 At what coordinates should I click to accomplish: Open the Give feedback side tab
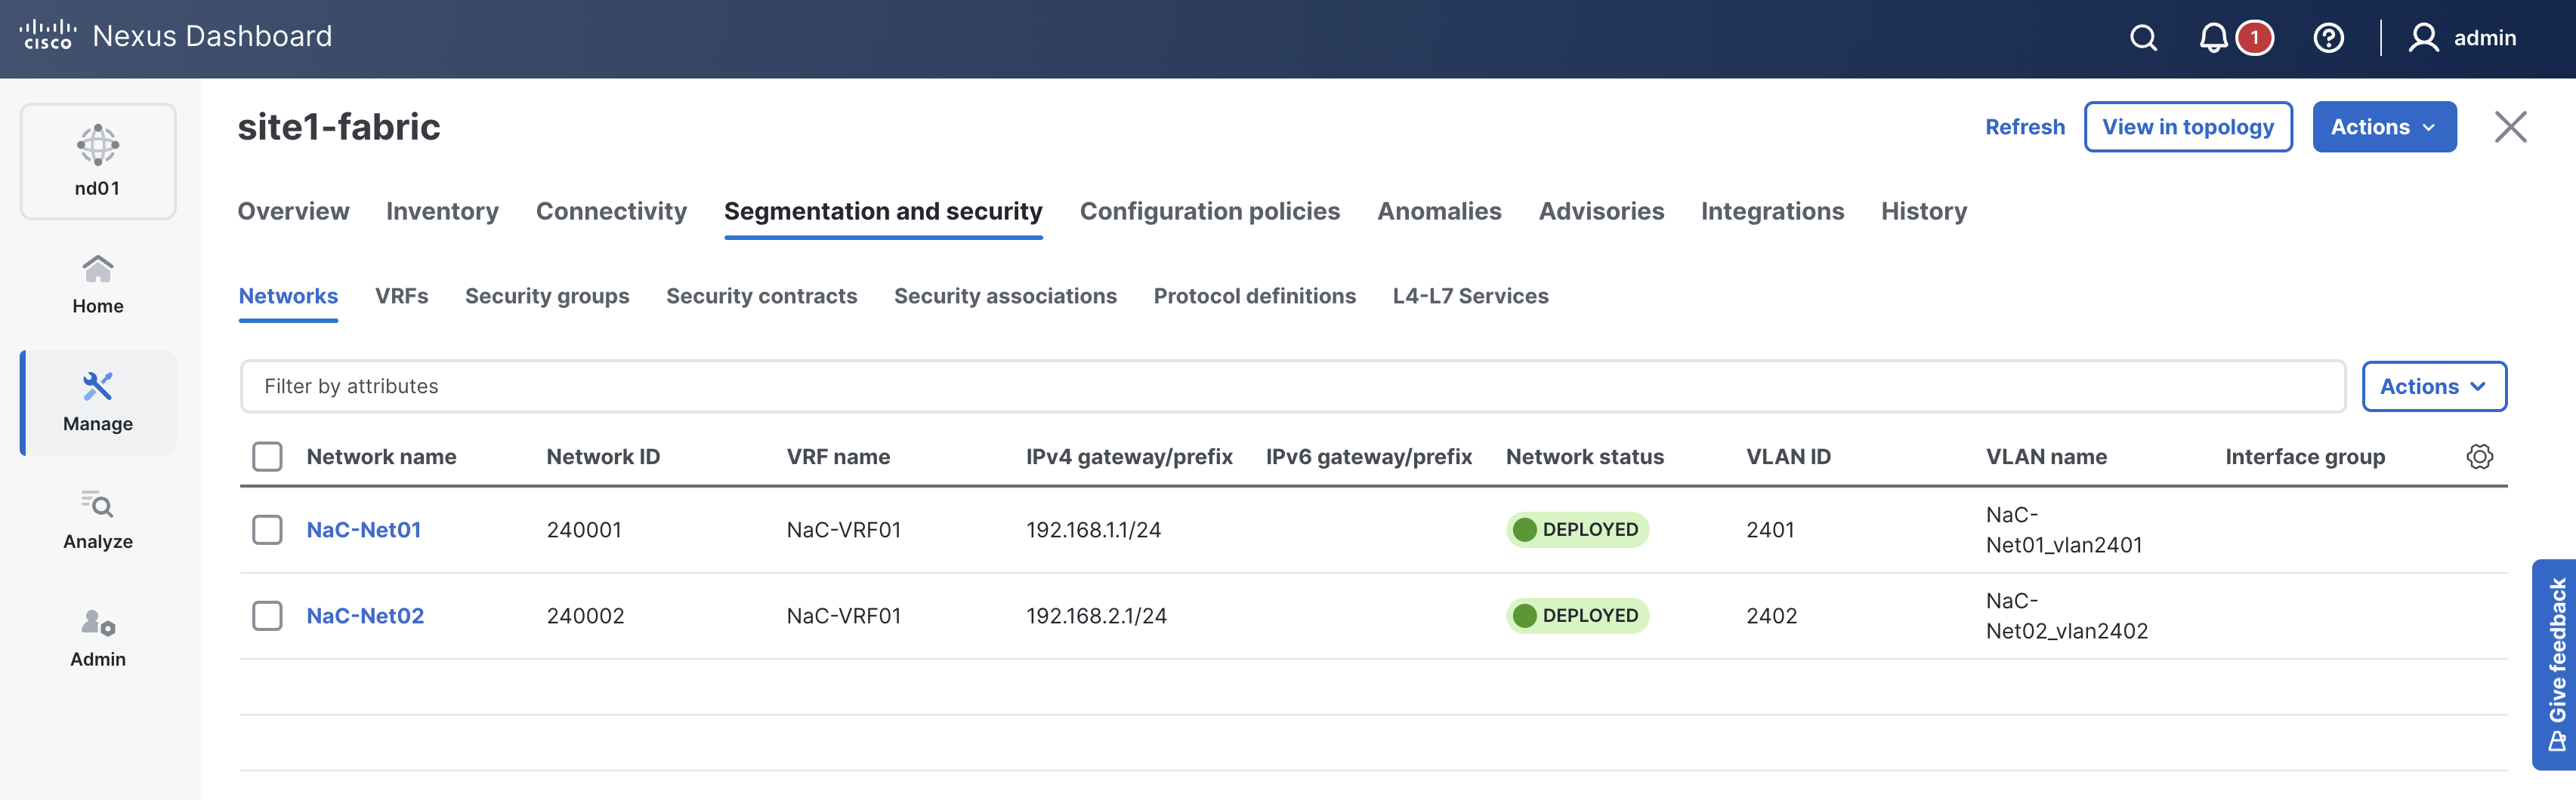pyautogui.click(x=2555, y=664)
